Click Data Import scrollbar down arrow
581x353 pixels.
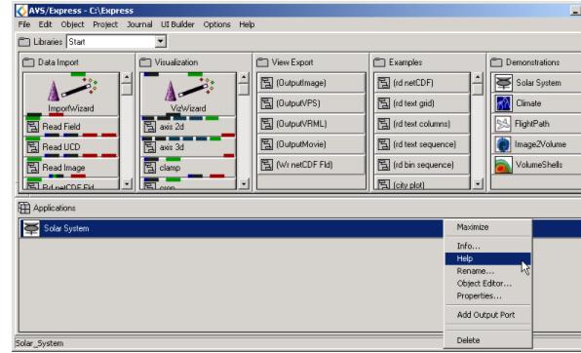127,183
